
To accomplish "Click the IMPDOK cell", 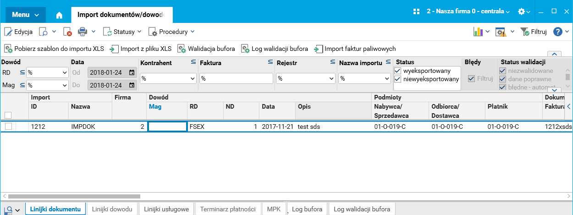I will 91,126.
